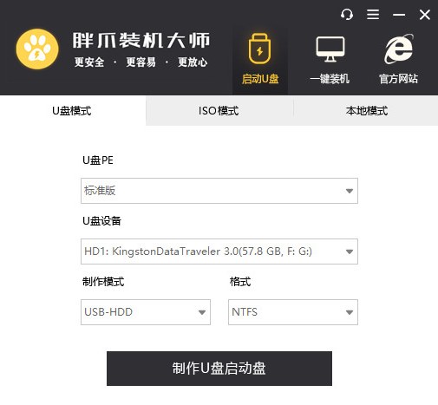Close the 胖爪装机大师 window
The image size is (438, 405).
click(425, 15)
